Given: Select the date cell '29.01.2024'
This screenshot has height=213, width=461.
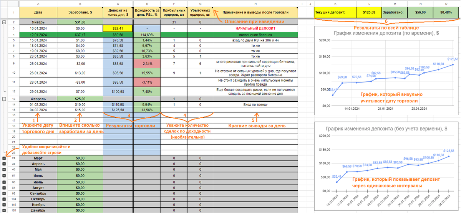Looking at the screenshot, I should [x=38, y=92].
